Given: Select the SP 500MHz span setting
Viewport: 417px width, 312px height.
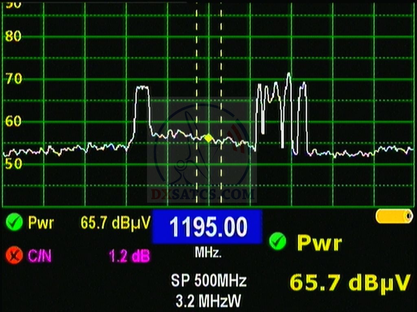Looking at the screenshot, I should (x=208, y=281).
